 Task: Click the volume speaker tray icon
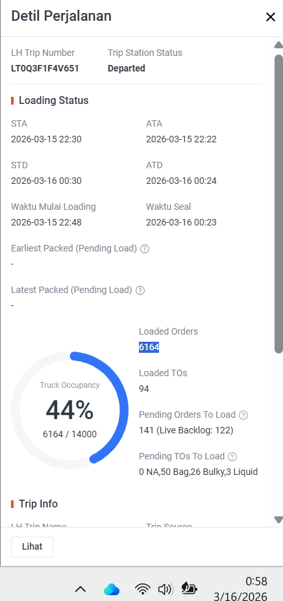tap(166, 589)
